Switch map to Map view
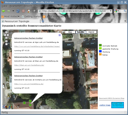Screen dimensions: 128x115 click(x=70, y=32)
